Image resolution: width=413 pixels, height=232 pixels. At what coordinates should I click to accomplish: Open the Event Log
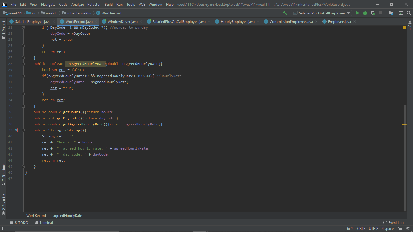(393, 222)
